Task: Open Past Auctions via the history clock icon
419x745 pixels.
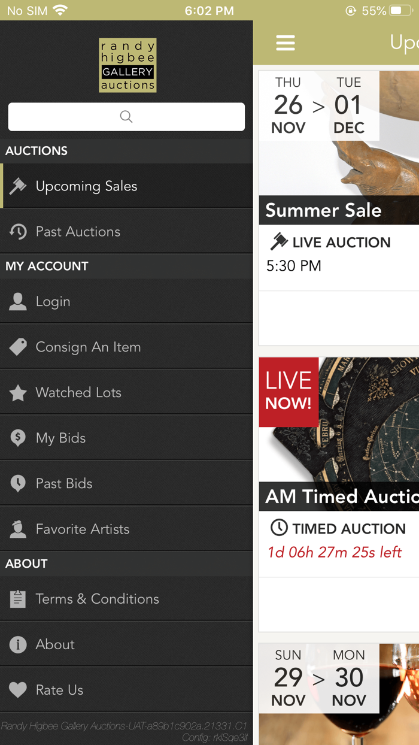Action: [18, 232]
